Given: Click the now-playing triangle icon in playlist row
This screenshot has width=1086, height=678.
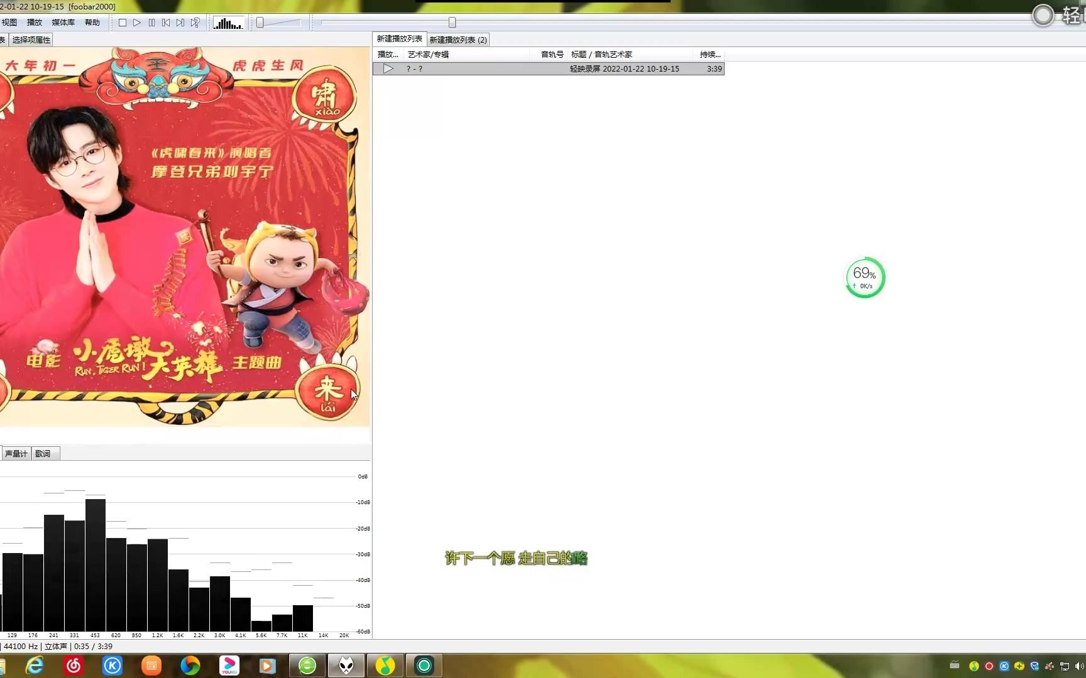Looking at the screenshot, I should [x=388, y=68].
